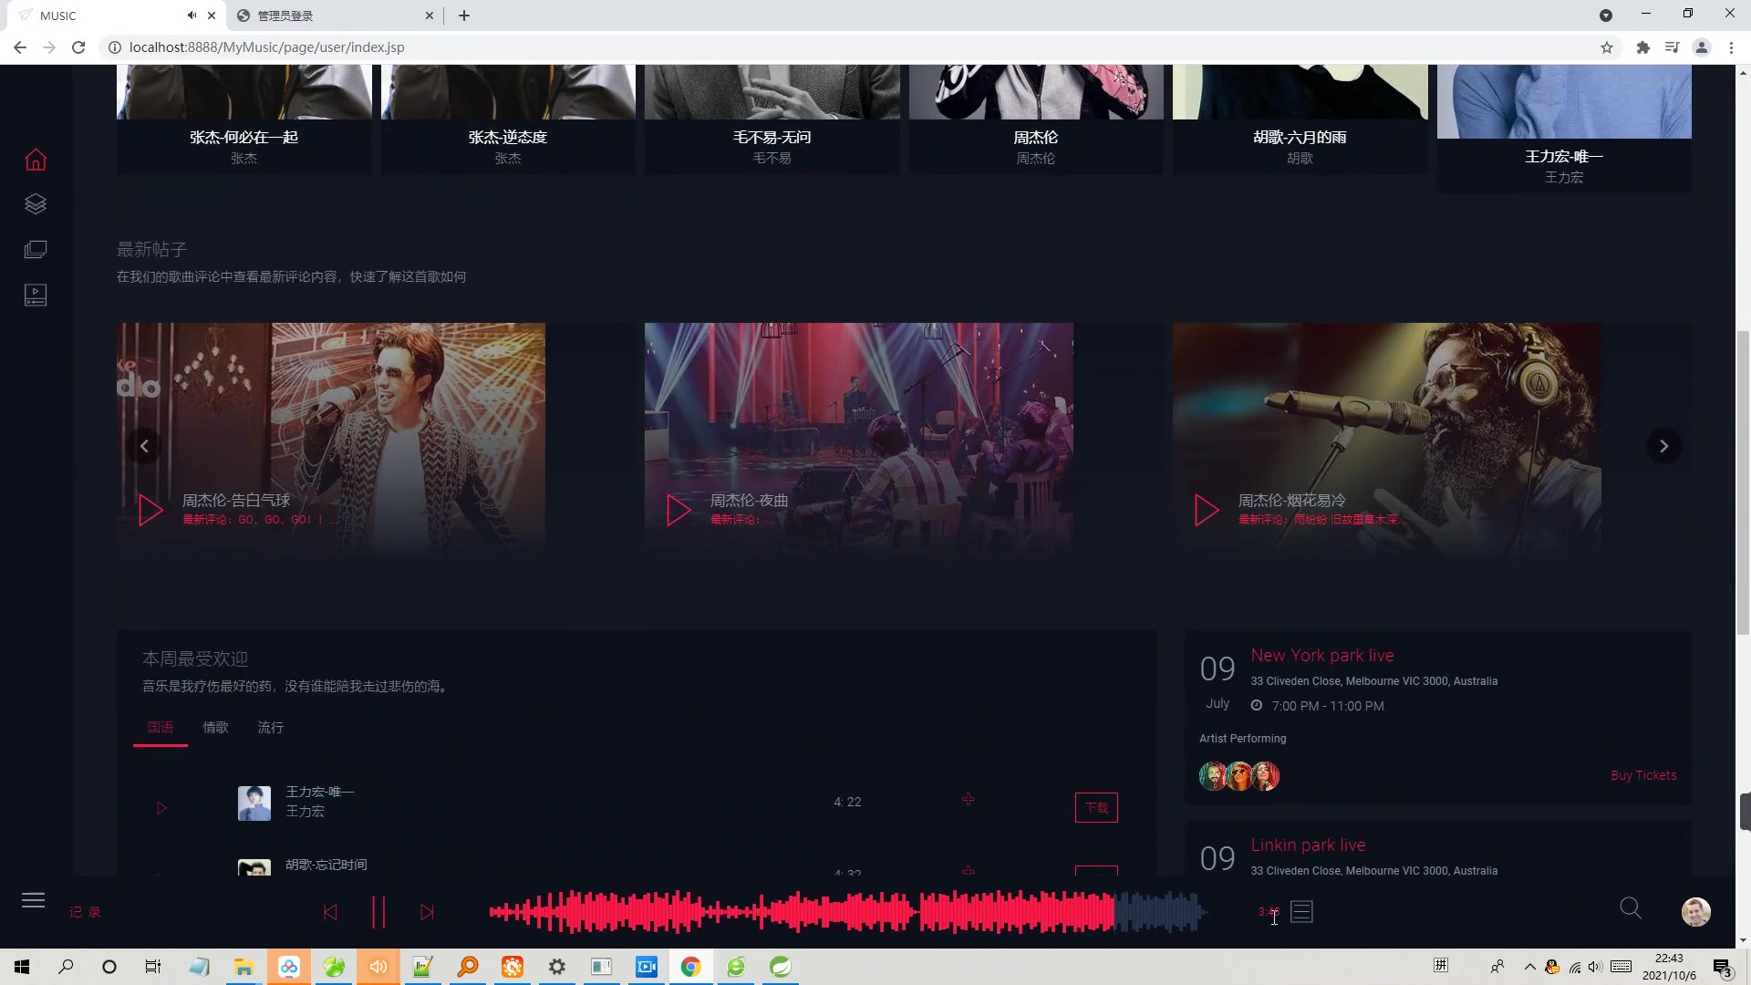This screenshot has height=985, width=1751.
Task: Play 周杰伦-夜曲 from the post card
Action: (679, 510)
